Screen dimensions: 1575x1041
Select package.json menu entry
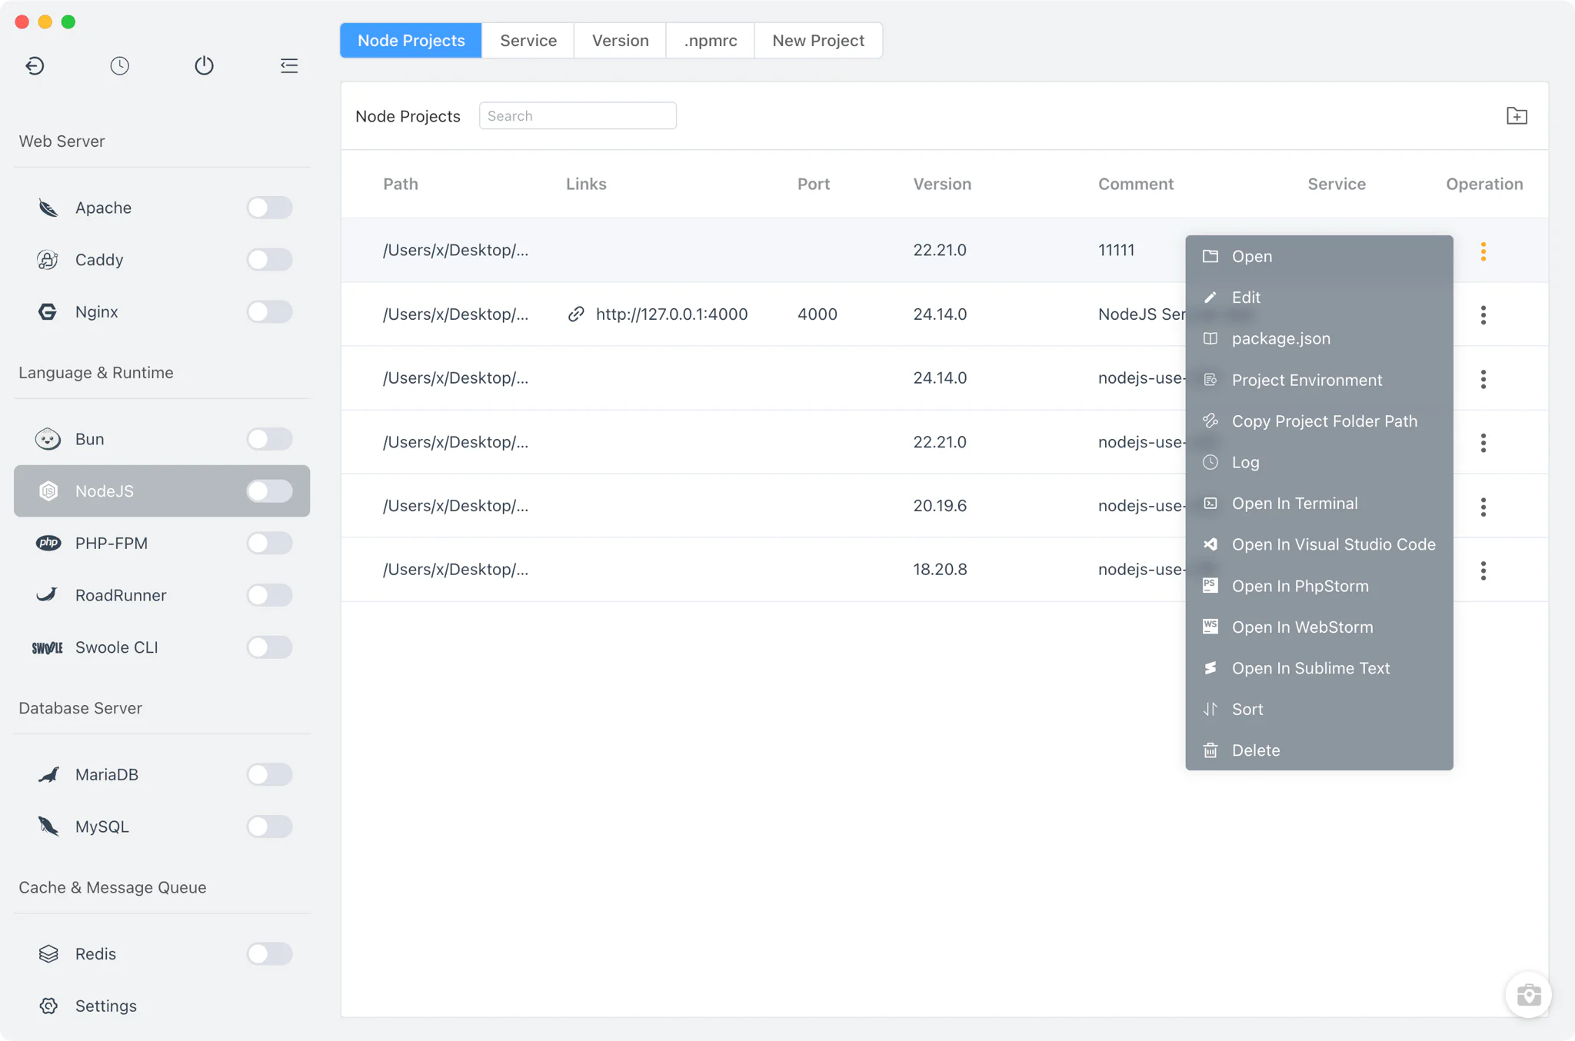(1319, 338)
